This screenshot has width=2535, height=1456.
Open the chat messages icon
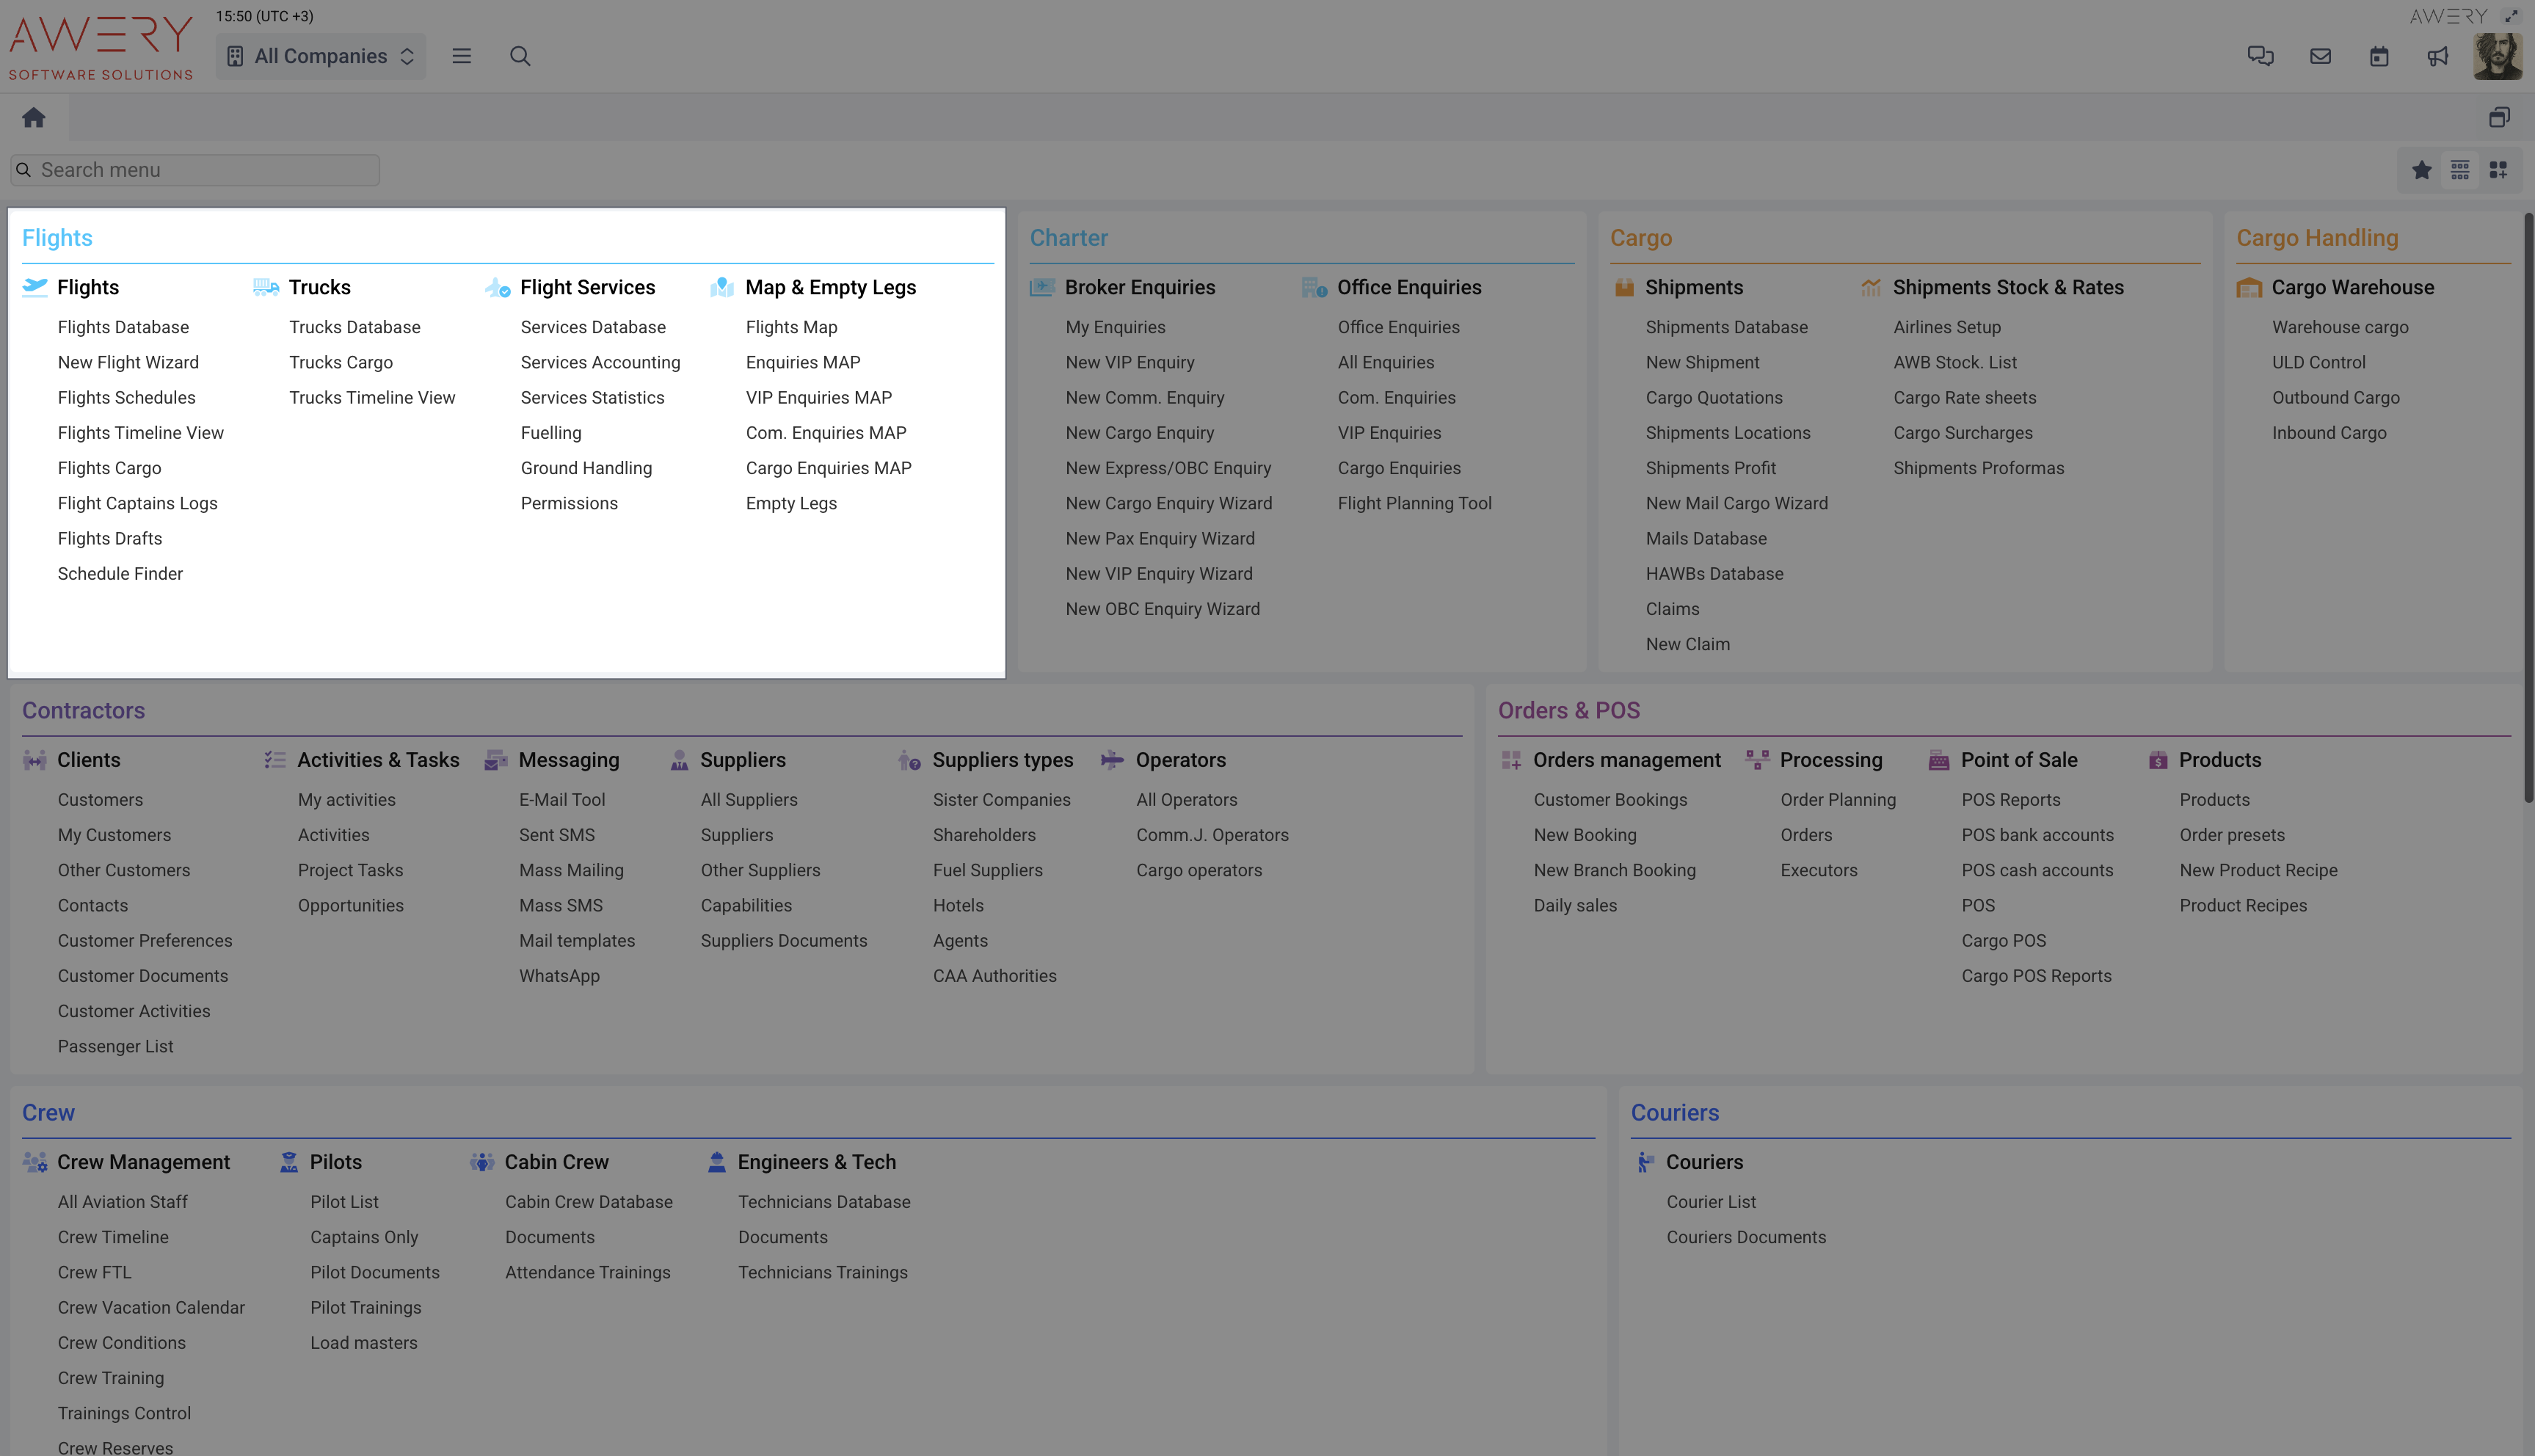[x=2260, y=56]
